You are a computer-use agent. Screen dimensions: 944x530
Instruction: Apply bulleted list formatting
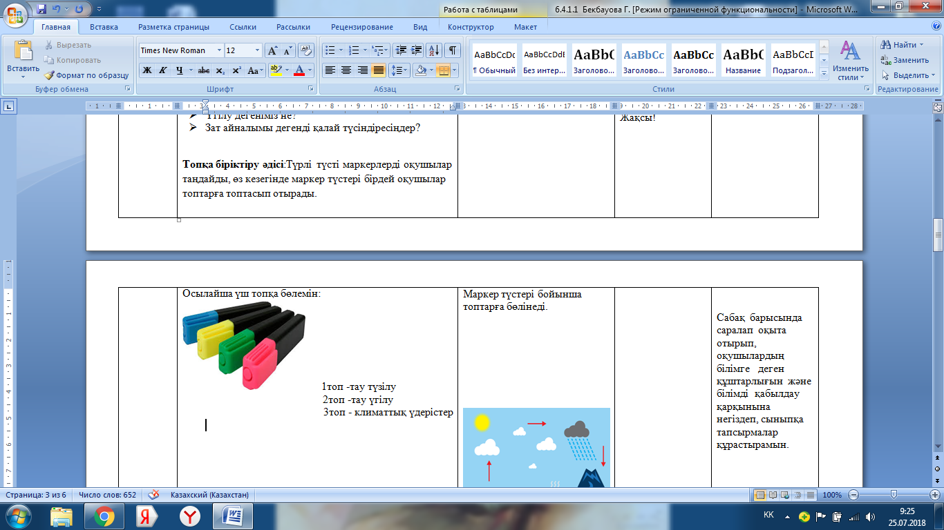(330, 50)
